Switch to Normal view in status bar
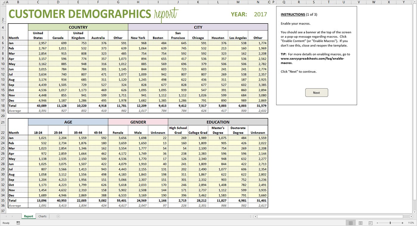 click(x=350, y=222)
